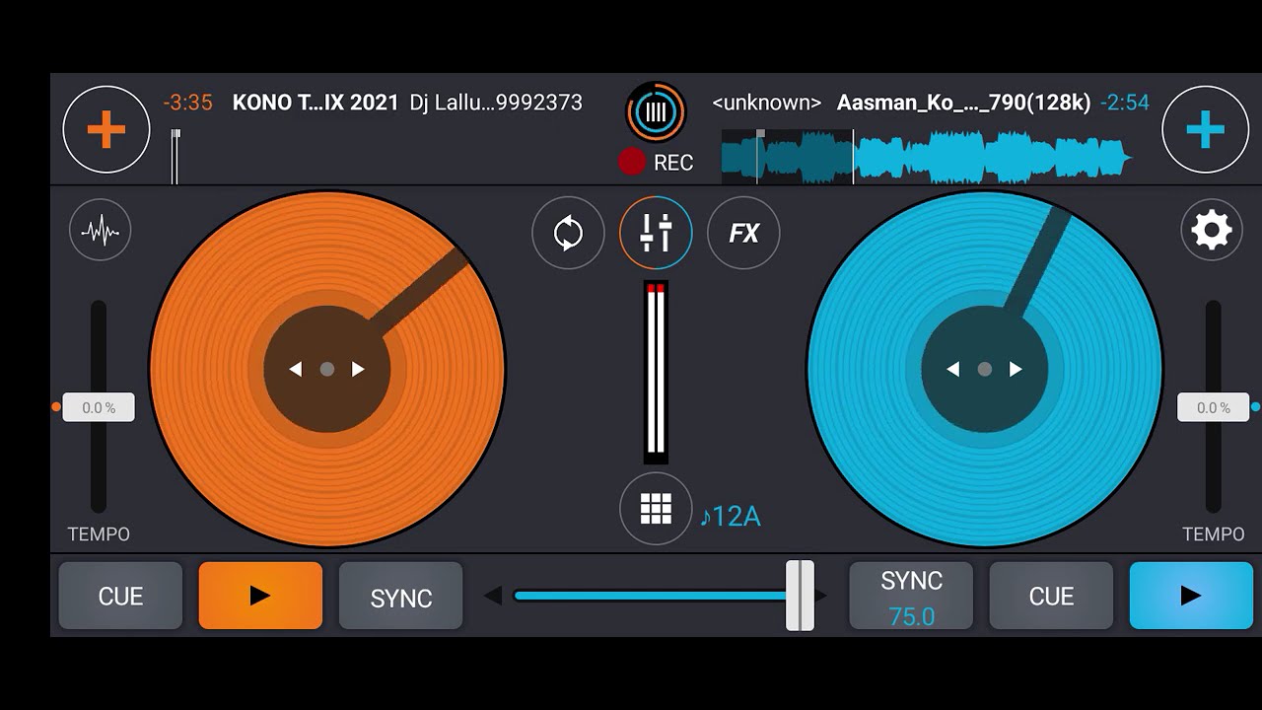The image size is (1262, 710).
Task: Add a track to the orange left deck
Action: pos(106,129)
